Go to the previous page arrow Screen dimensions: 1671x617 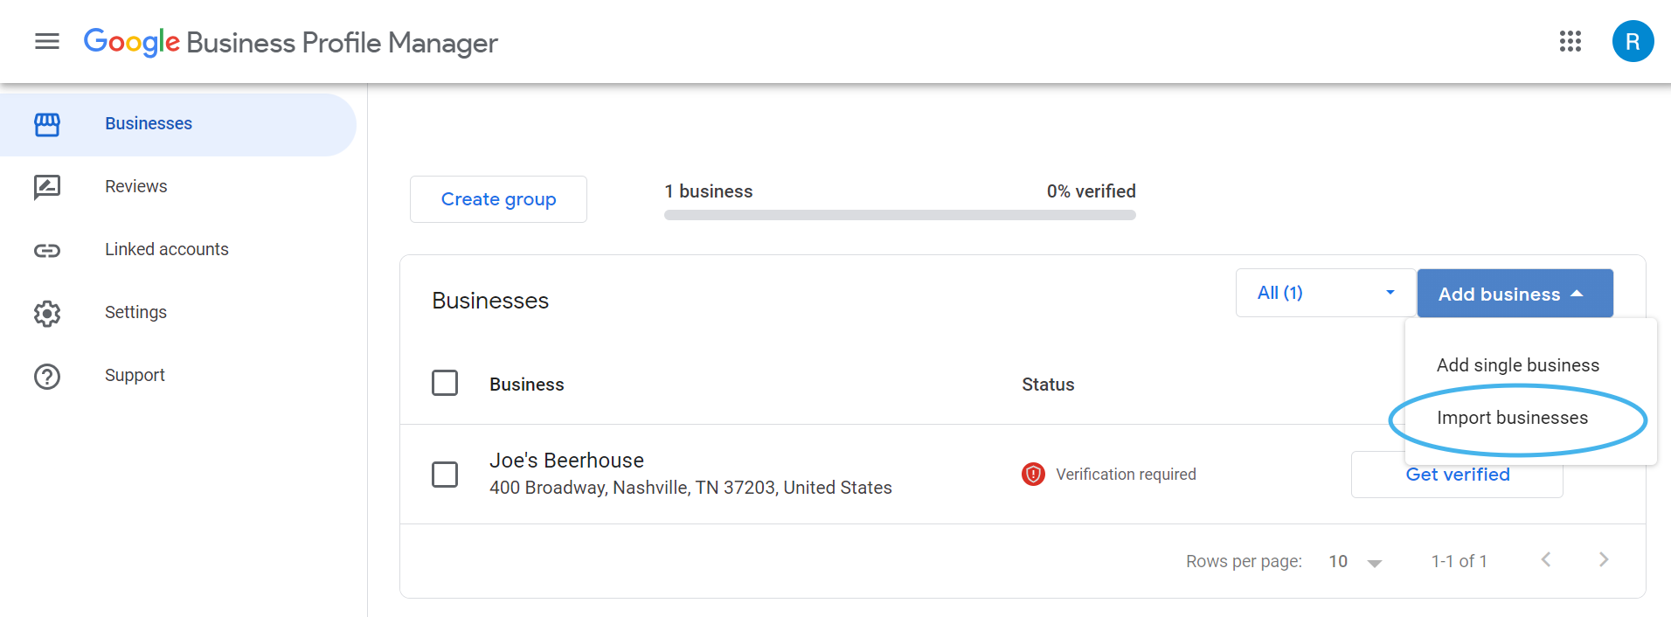pyautogui.click(x=1546, y=559)
